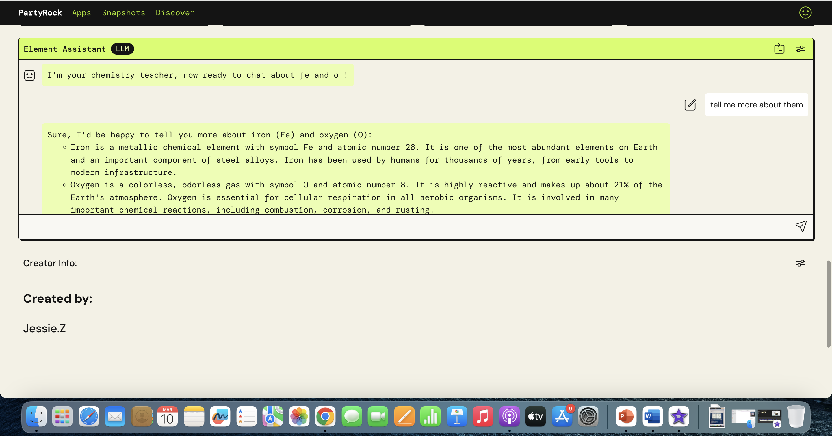Open the Apps menu item
The width and height of the screenshot is (832, 436).
(x=81, y=13)
